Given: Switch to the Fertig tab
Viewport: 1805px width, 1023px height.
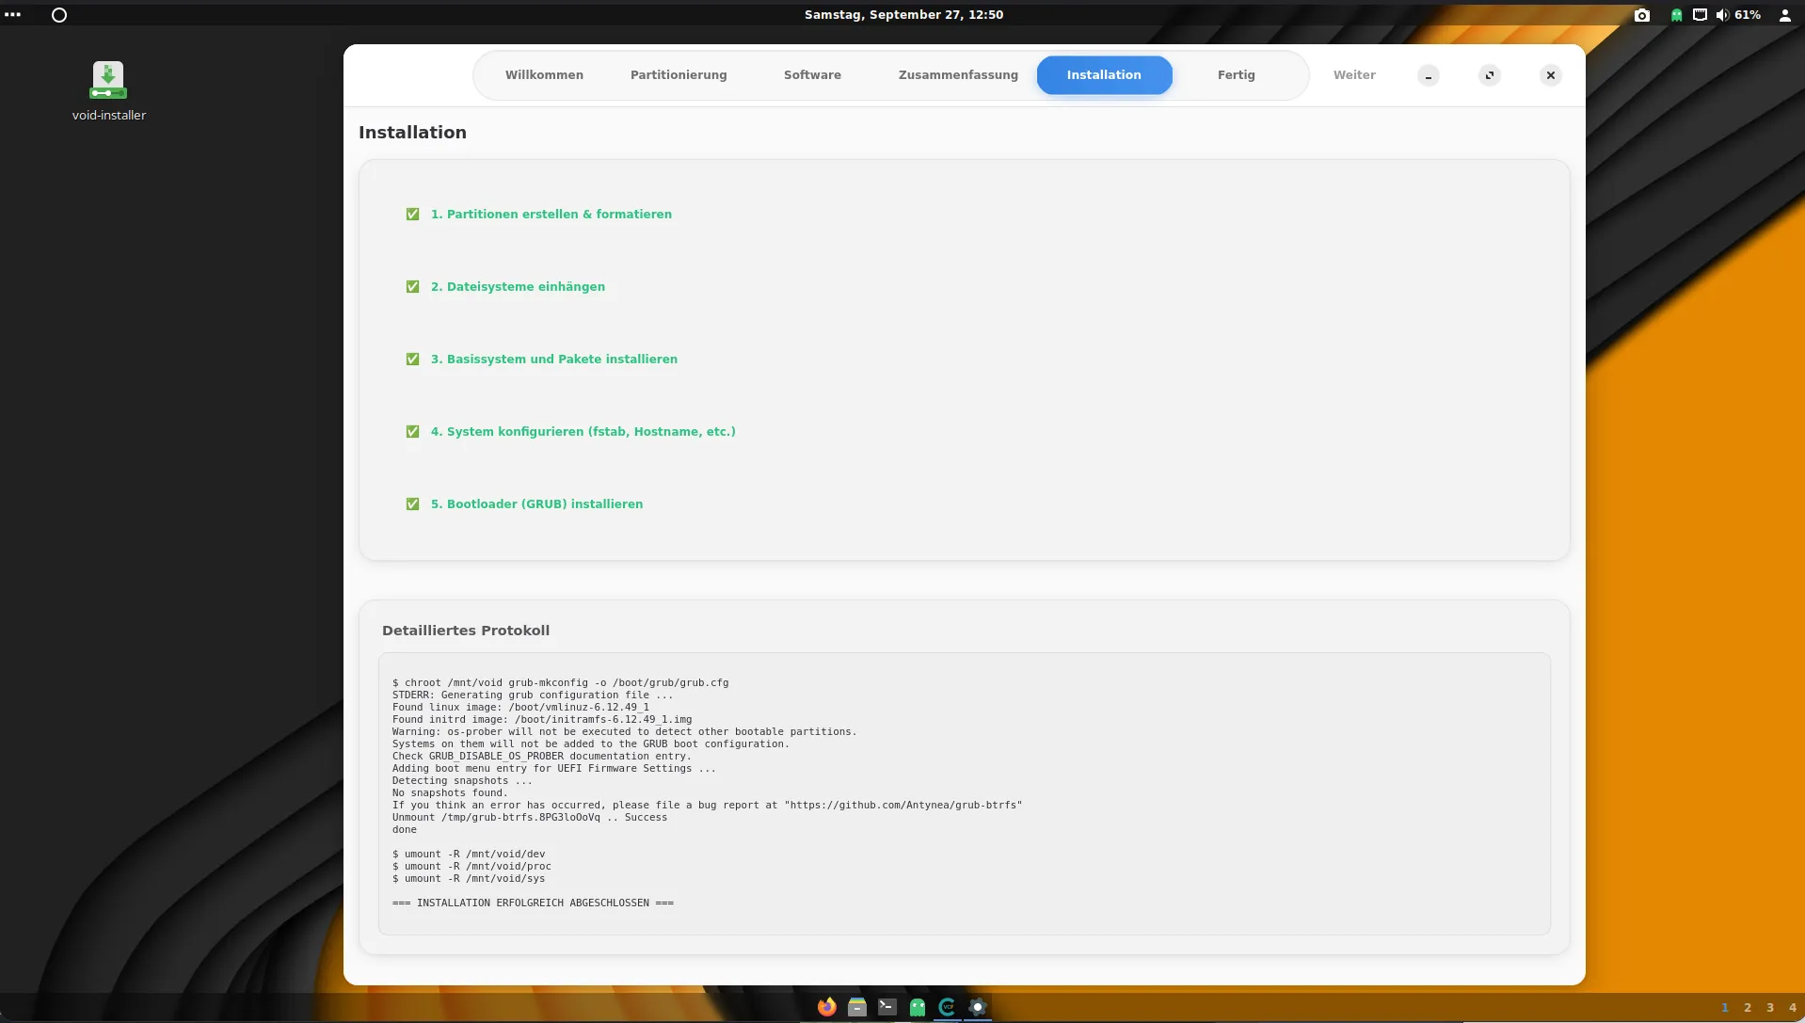Looking at the screenshot, I should [1236, 75].
